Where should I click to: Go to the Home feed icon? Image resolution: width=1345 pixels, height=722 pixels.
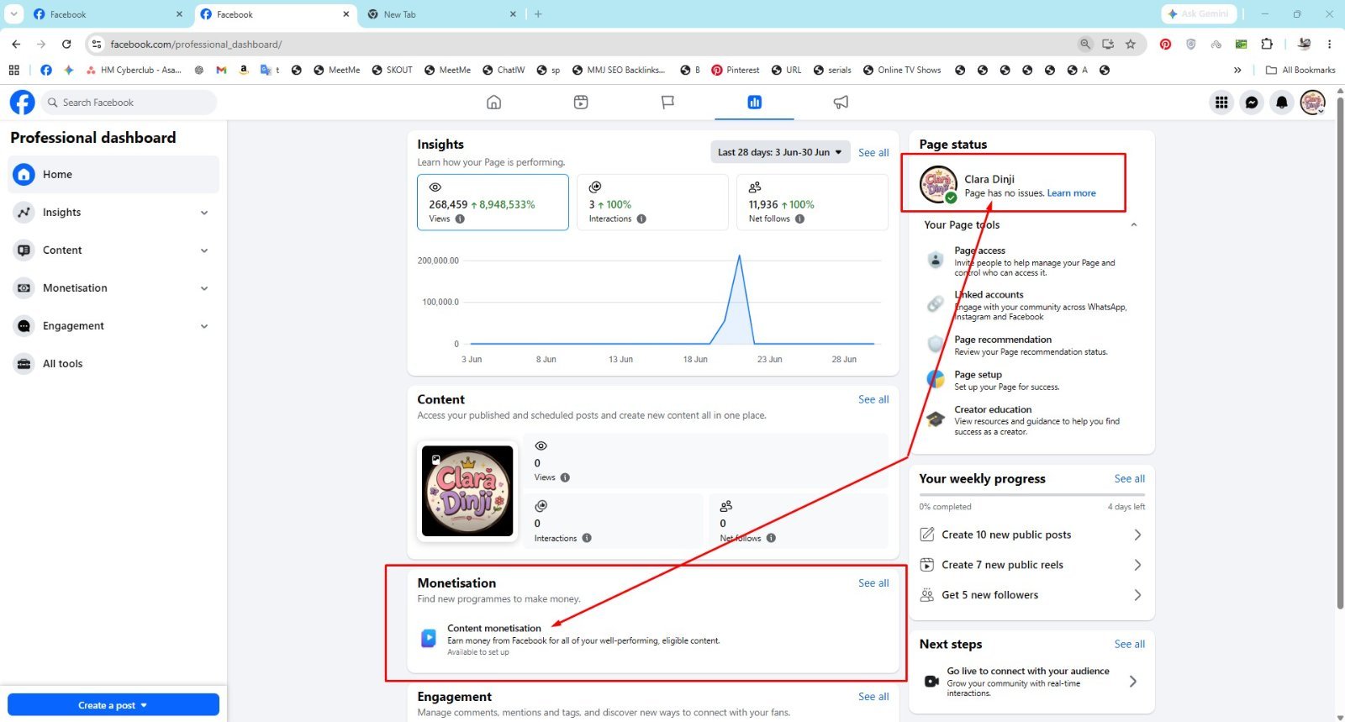(494, 103)
